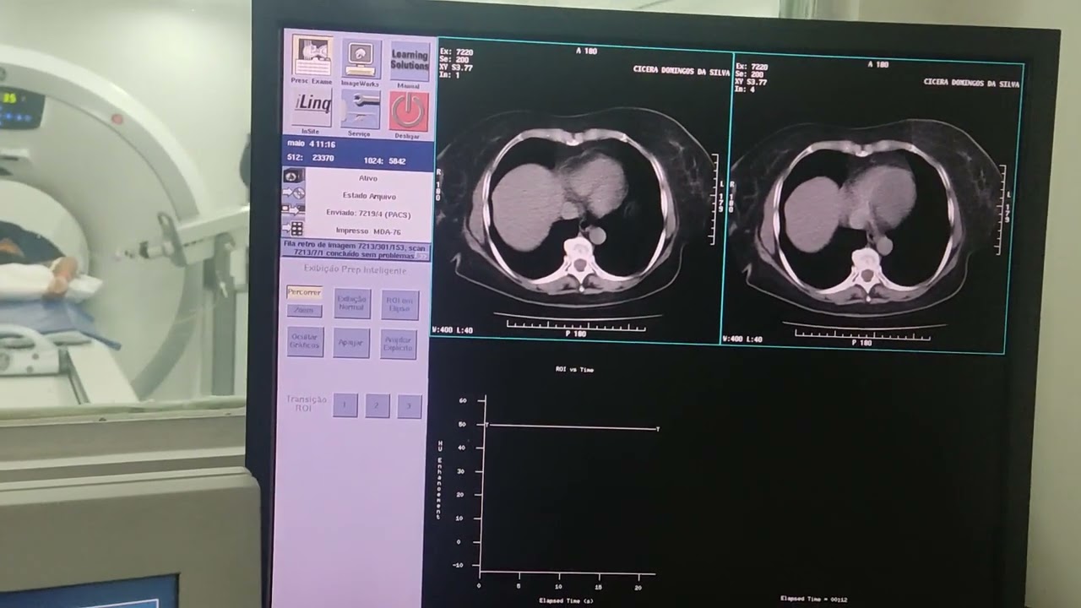
Task: Select the right CT image, Im: 4
Action: (872, 203)
